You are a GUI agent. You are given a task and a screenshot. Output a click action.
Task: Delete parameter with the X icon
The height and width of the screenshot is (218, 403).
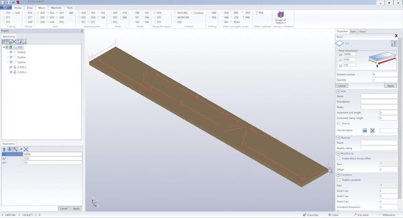click(26, 149)
